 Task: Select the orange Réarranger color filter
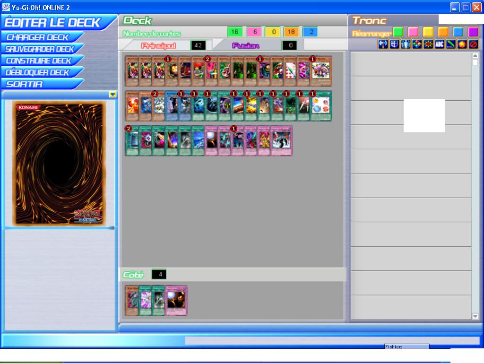(x=443, y=32)
